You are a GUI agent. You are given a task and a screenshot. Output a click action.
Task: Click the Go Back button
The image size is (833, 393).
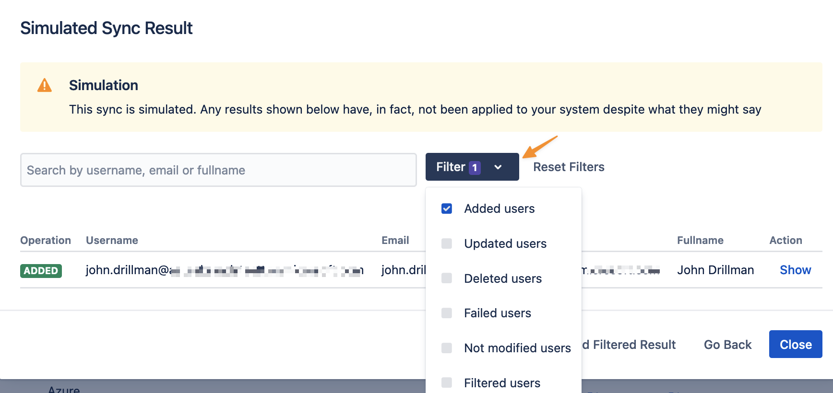click(727, 345)
